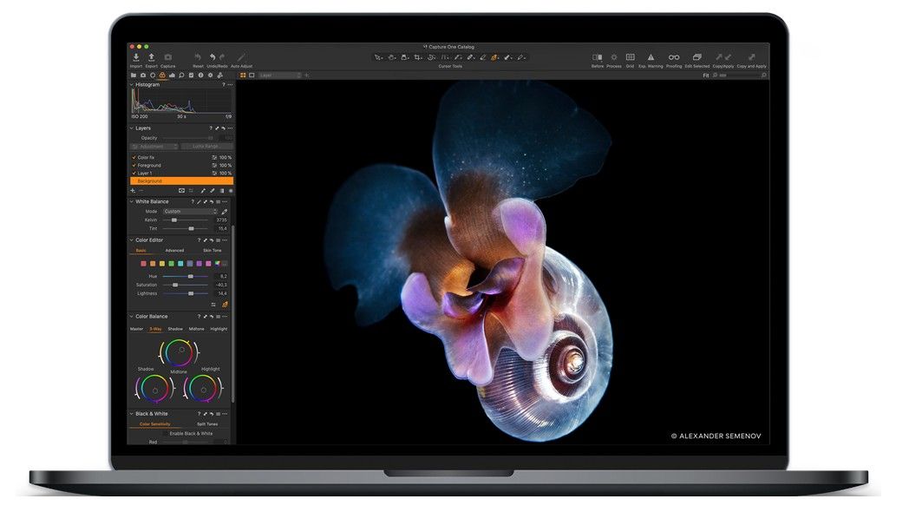The image size is (909, 512).
Task: Collapse the Color Editor panel
Action: [x=131, y=240]
